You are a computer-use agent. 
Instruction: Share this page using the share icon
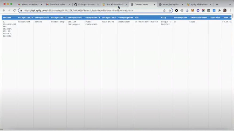click(164, 10)
